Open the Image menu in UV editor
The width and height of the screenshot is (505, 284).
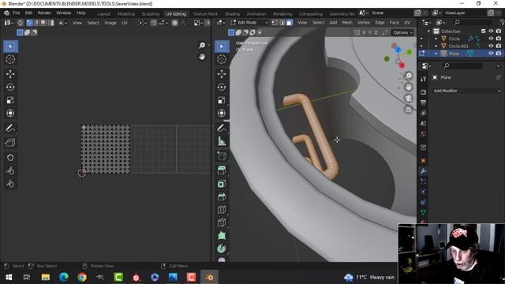[x=110, y=23]
